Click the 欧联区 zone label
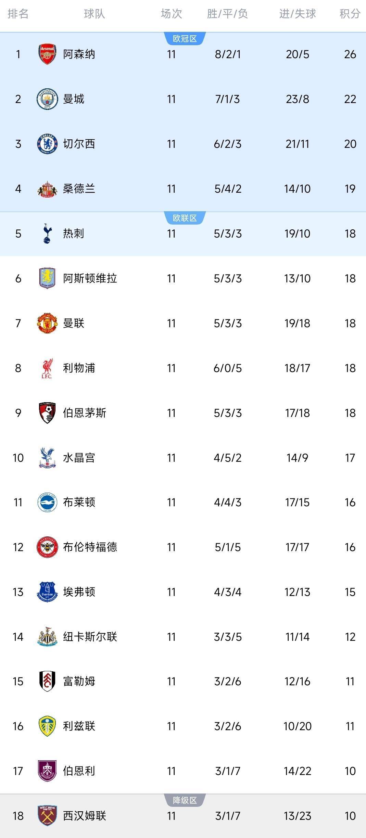The width and height of the screenshot is (366, 838). 185,218
